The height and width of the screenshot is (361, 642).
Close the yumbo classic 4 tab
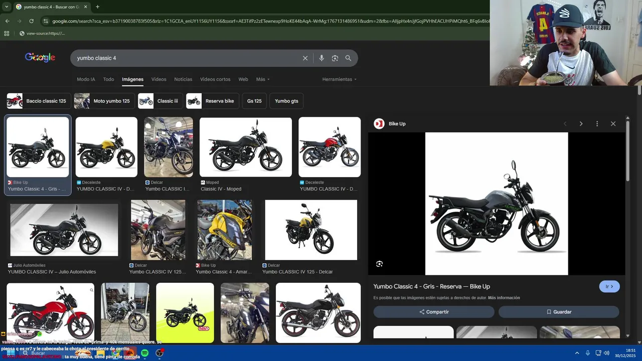[85, 7]
